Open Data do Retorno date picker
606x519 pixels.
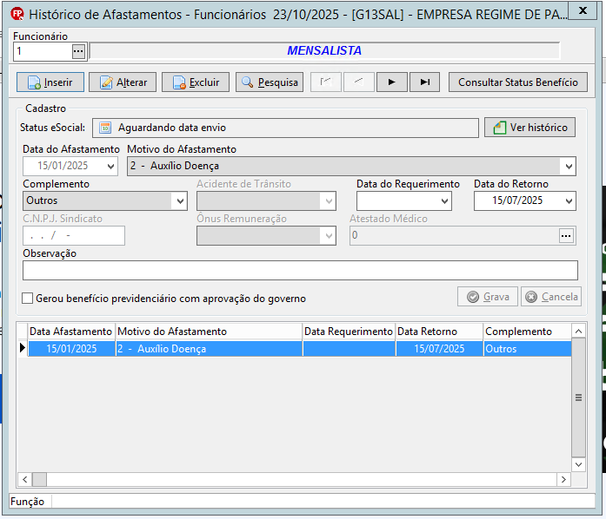click(x=569, y=201)
